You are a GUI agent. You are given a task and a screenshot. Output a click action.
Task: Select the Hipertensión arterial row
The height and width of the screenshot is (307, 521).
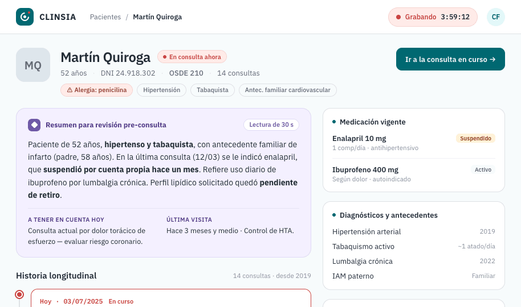414,231
